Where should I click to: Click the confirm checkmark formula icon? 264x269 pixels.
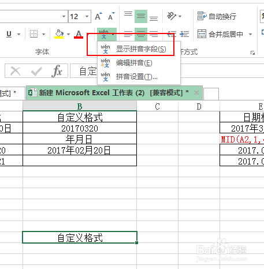[x=36, y=71]
